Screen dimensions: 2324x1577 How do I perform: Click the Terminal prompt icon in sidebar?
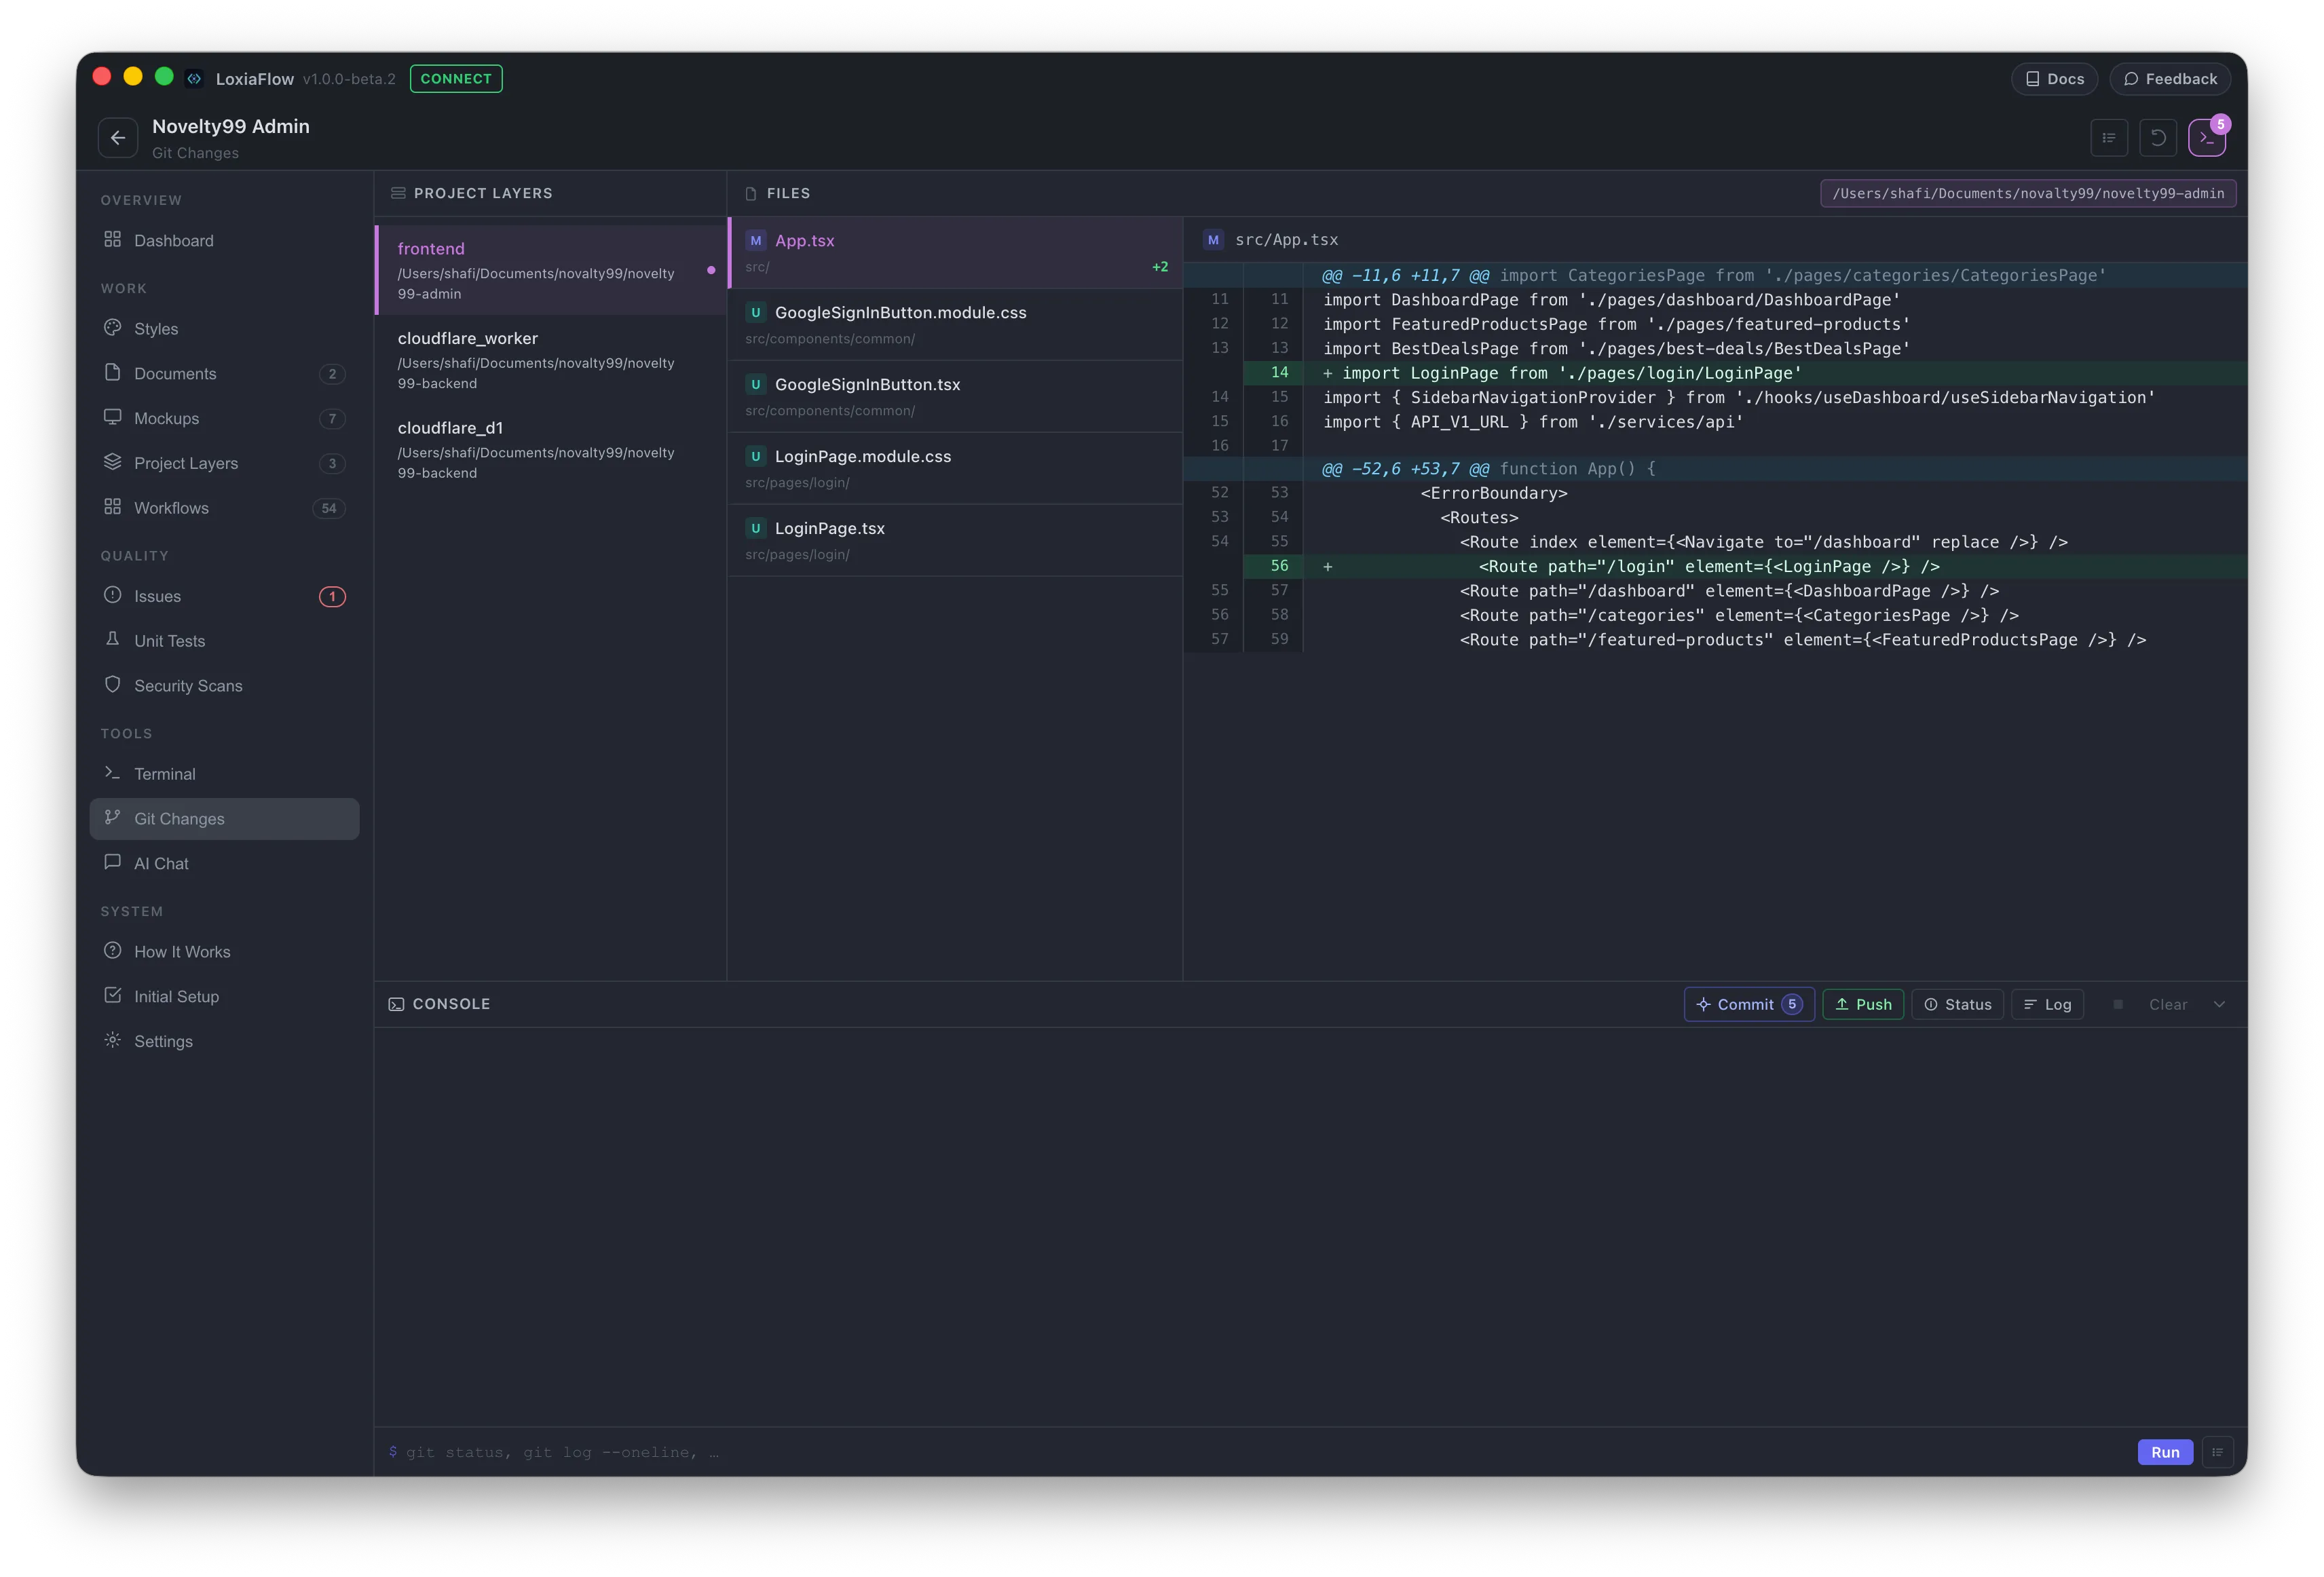[113, 773]
